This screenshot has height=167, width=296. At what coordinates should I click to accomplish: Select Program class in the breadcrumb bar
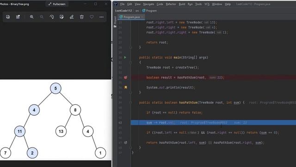[x=149, y=11]
